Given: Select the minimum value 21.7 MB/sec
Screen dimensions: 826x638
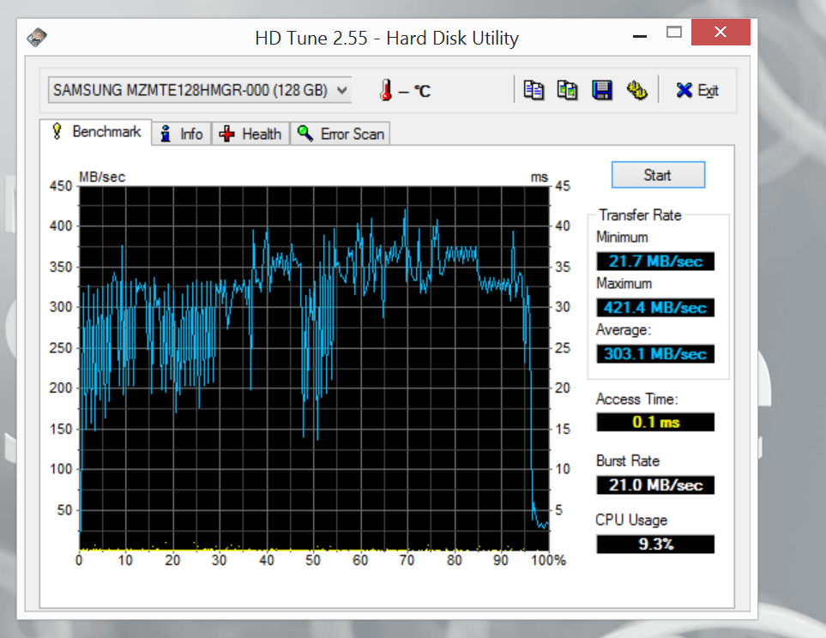Looking at the screenshot, I should (655, 262).
